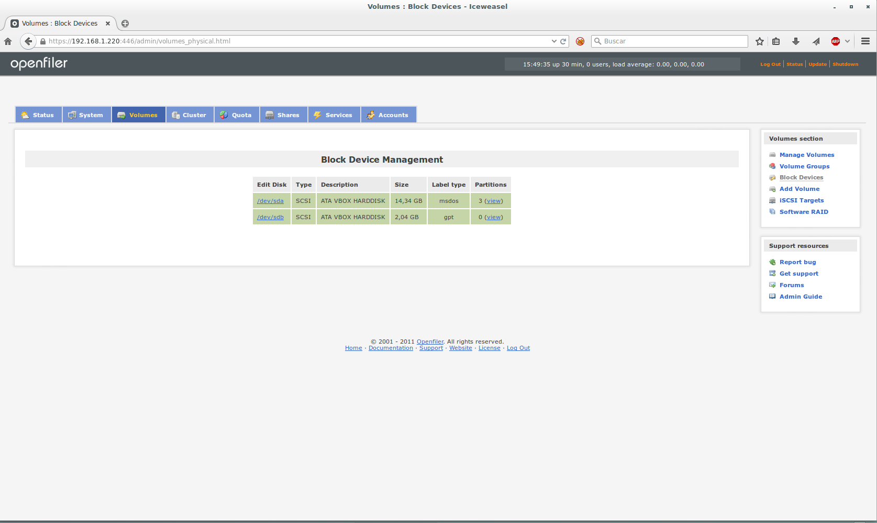Image resolution: width=877 pixels, height=523 pixels.
Task: Bookmark this page with the star icon
Action: 760,41
